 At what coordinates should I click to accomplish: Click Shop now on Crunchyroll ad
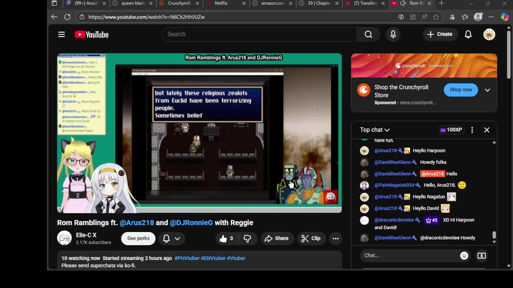460,90
